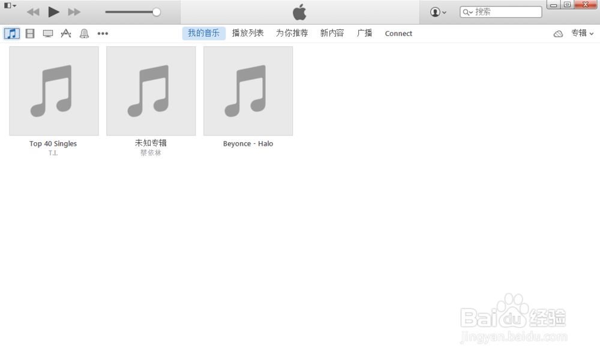Click the artist name T.I.
This screenshot has width=600, height=357.
53,153
